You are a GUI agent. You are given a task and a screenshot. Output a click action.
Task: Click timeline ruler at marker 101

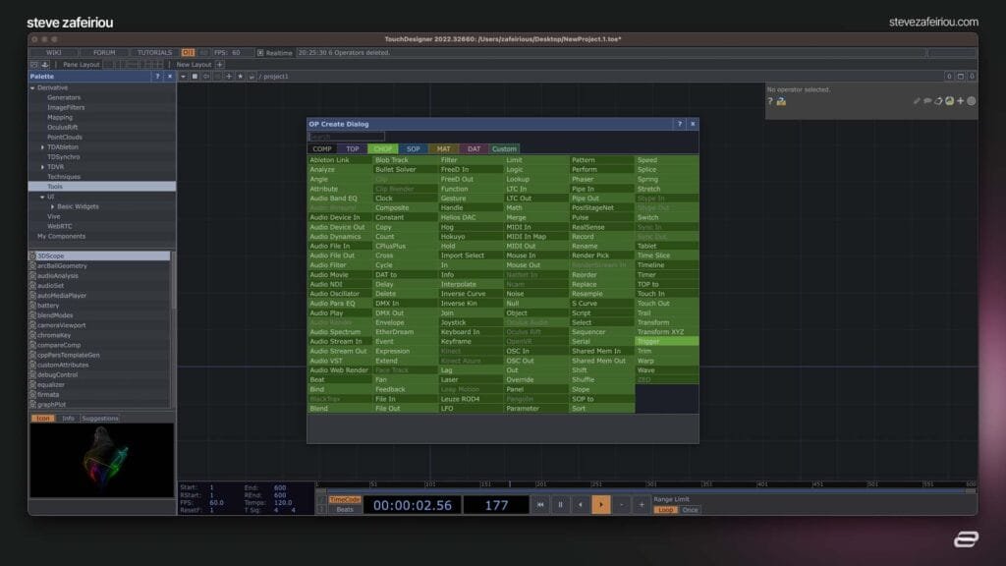[430, 483]
